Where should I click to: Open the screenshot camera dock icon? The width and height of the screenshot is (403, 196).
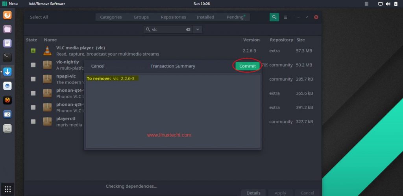[x=7, y=114]
